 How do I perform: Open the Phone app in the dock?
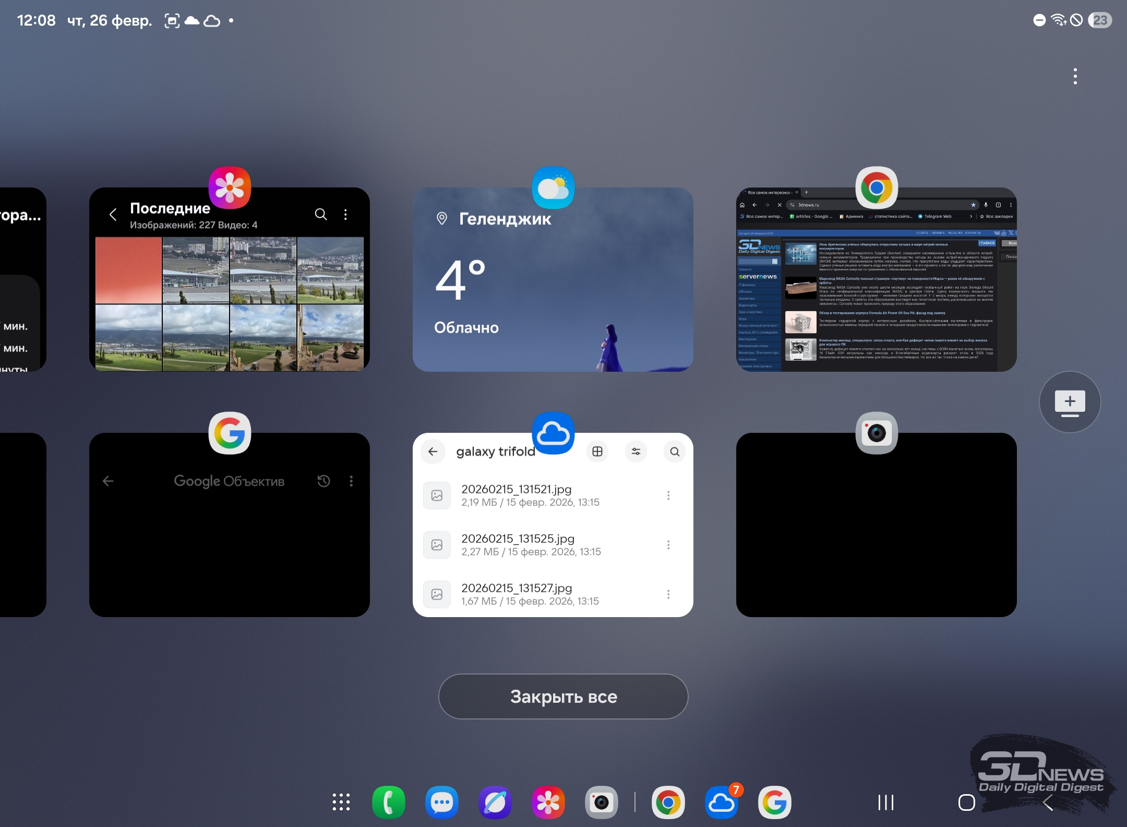coord(389,802)
